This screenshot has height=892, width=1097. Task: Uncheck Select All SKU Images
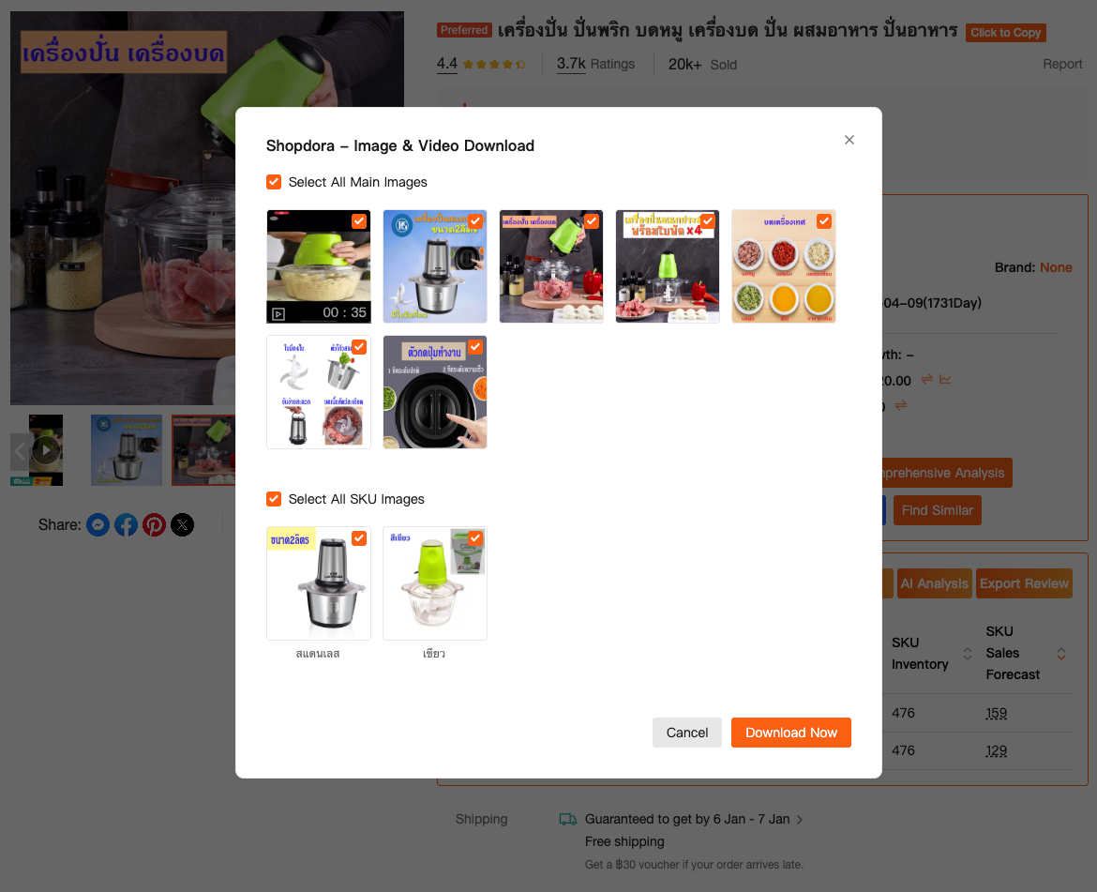274,499
